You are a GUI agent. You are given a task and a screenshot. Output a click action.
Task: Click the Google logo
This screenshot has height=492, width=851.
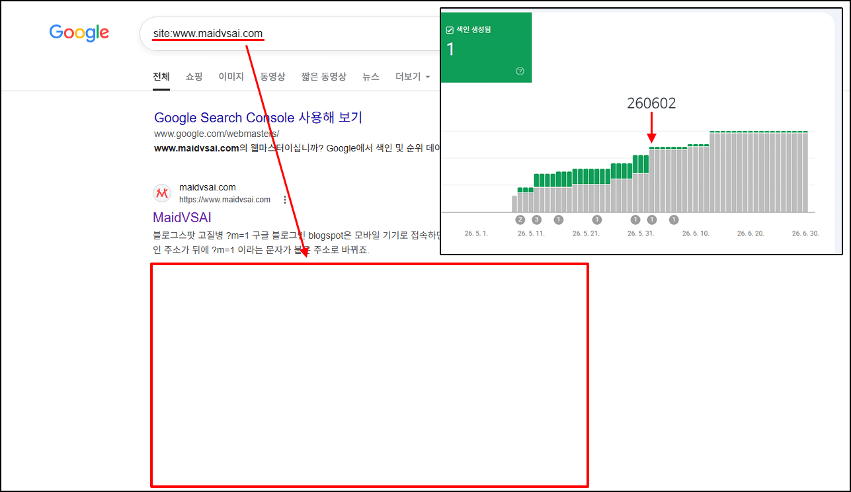(79, 32)
